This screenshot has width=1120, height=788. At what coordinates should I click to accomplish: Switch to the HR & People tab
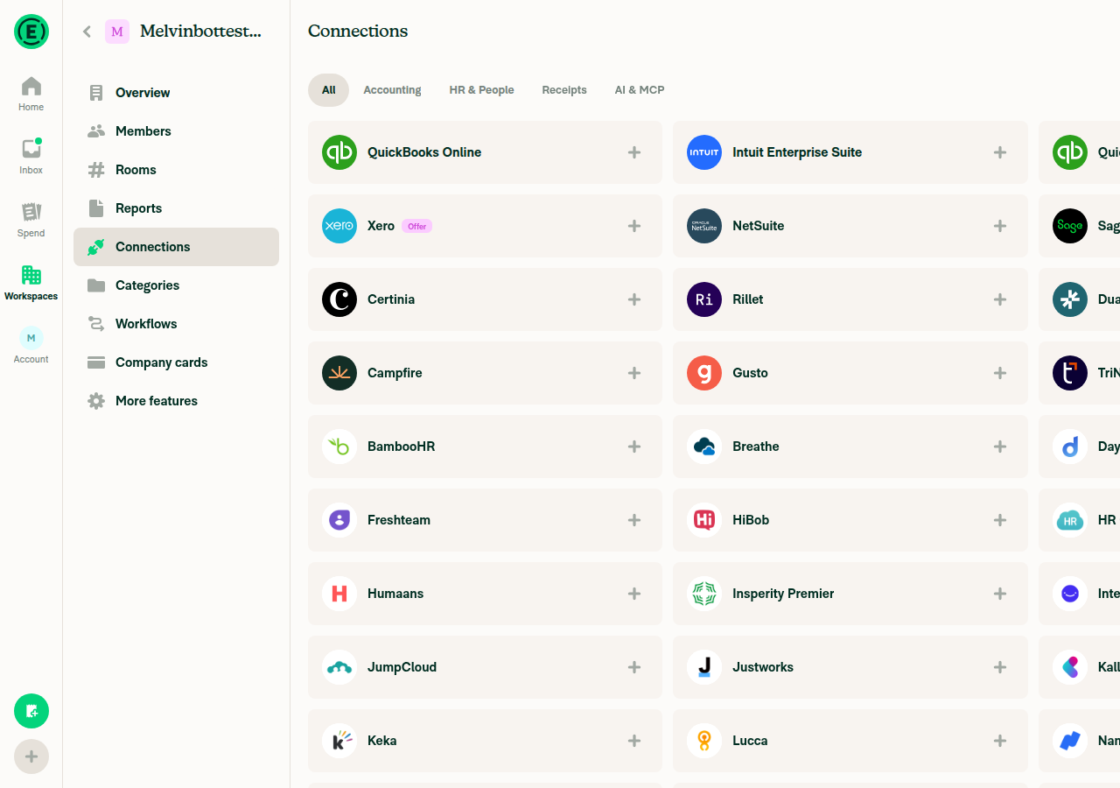(481, 90)
